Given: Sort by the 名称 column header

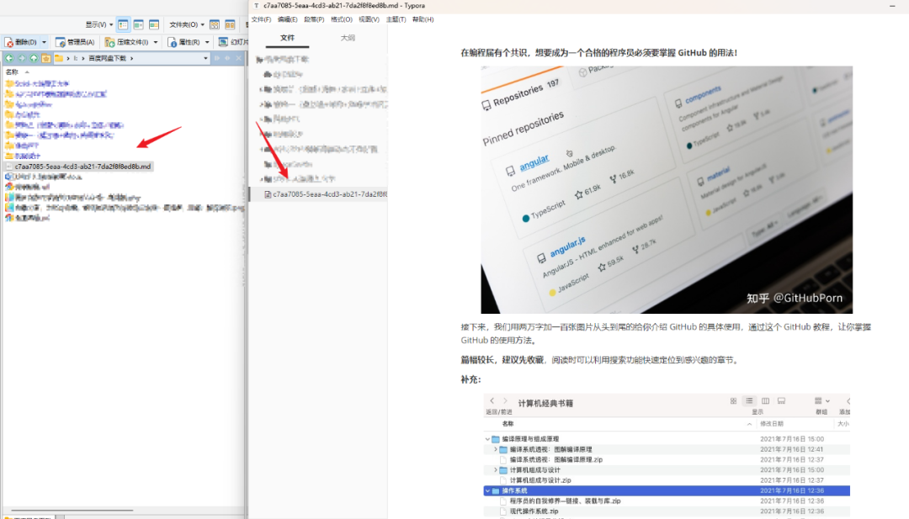Looking at the screenshot, I should pos(12,71).
